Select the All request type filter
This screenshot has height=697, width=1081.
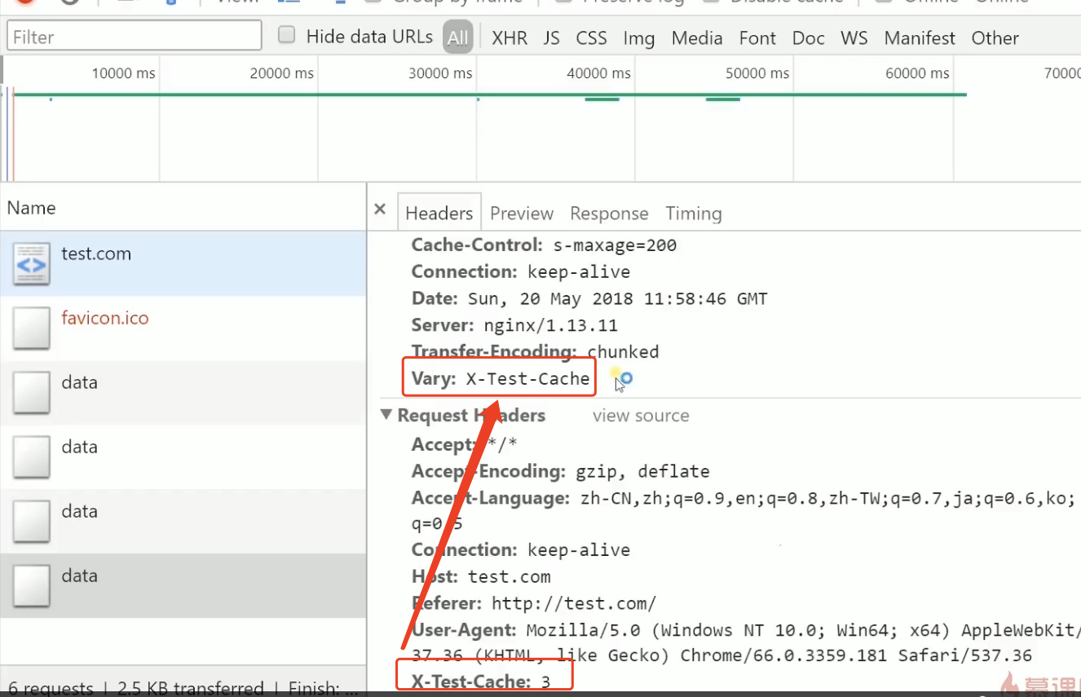tap(458, 37)
